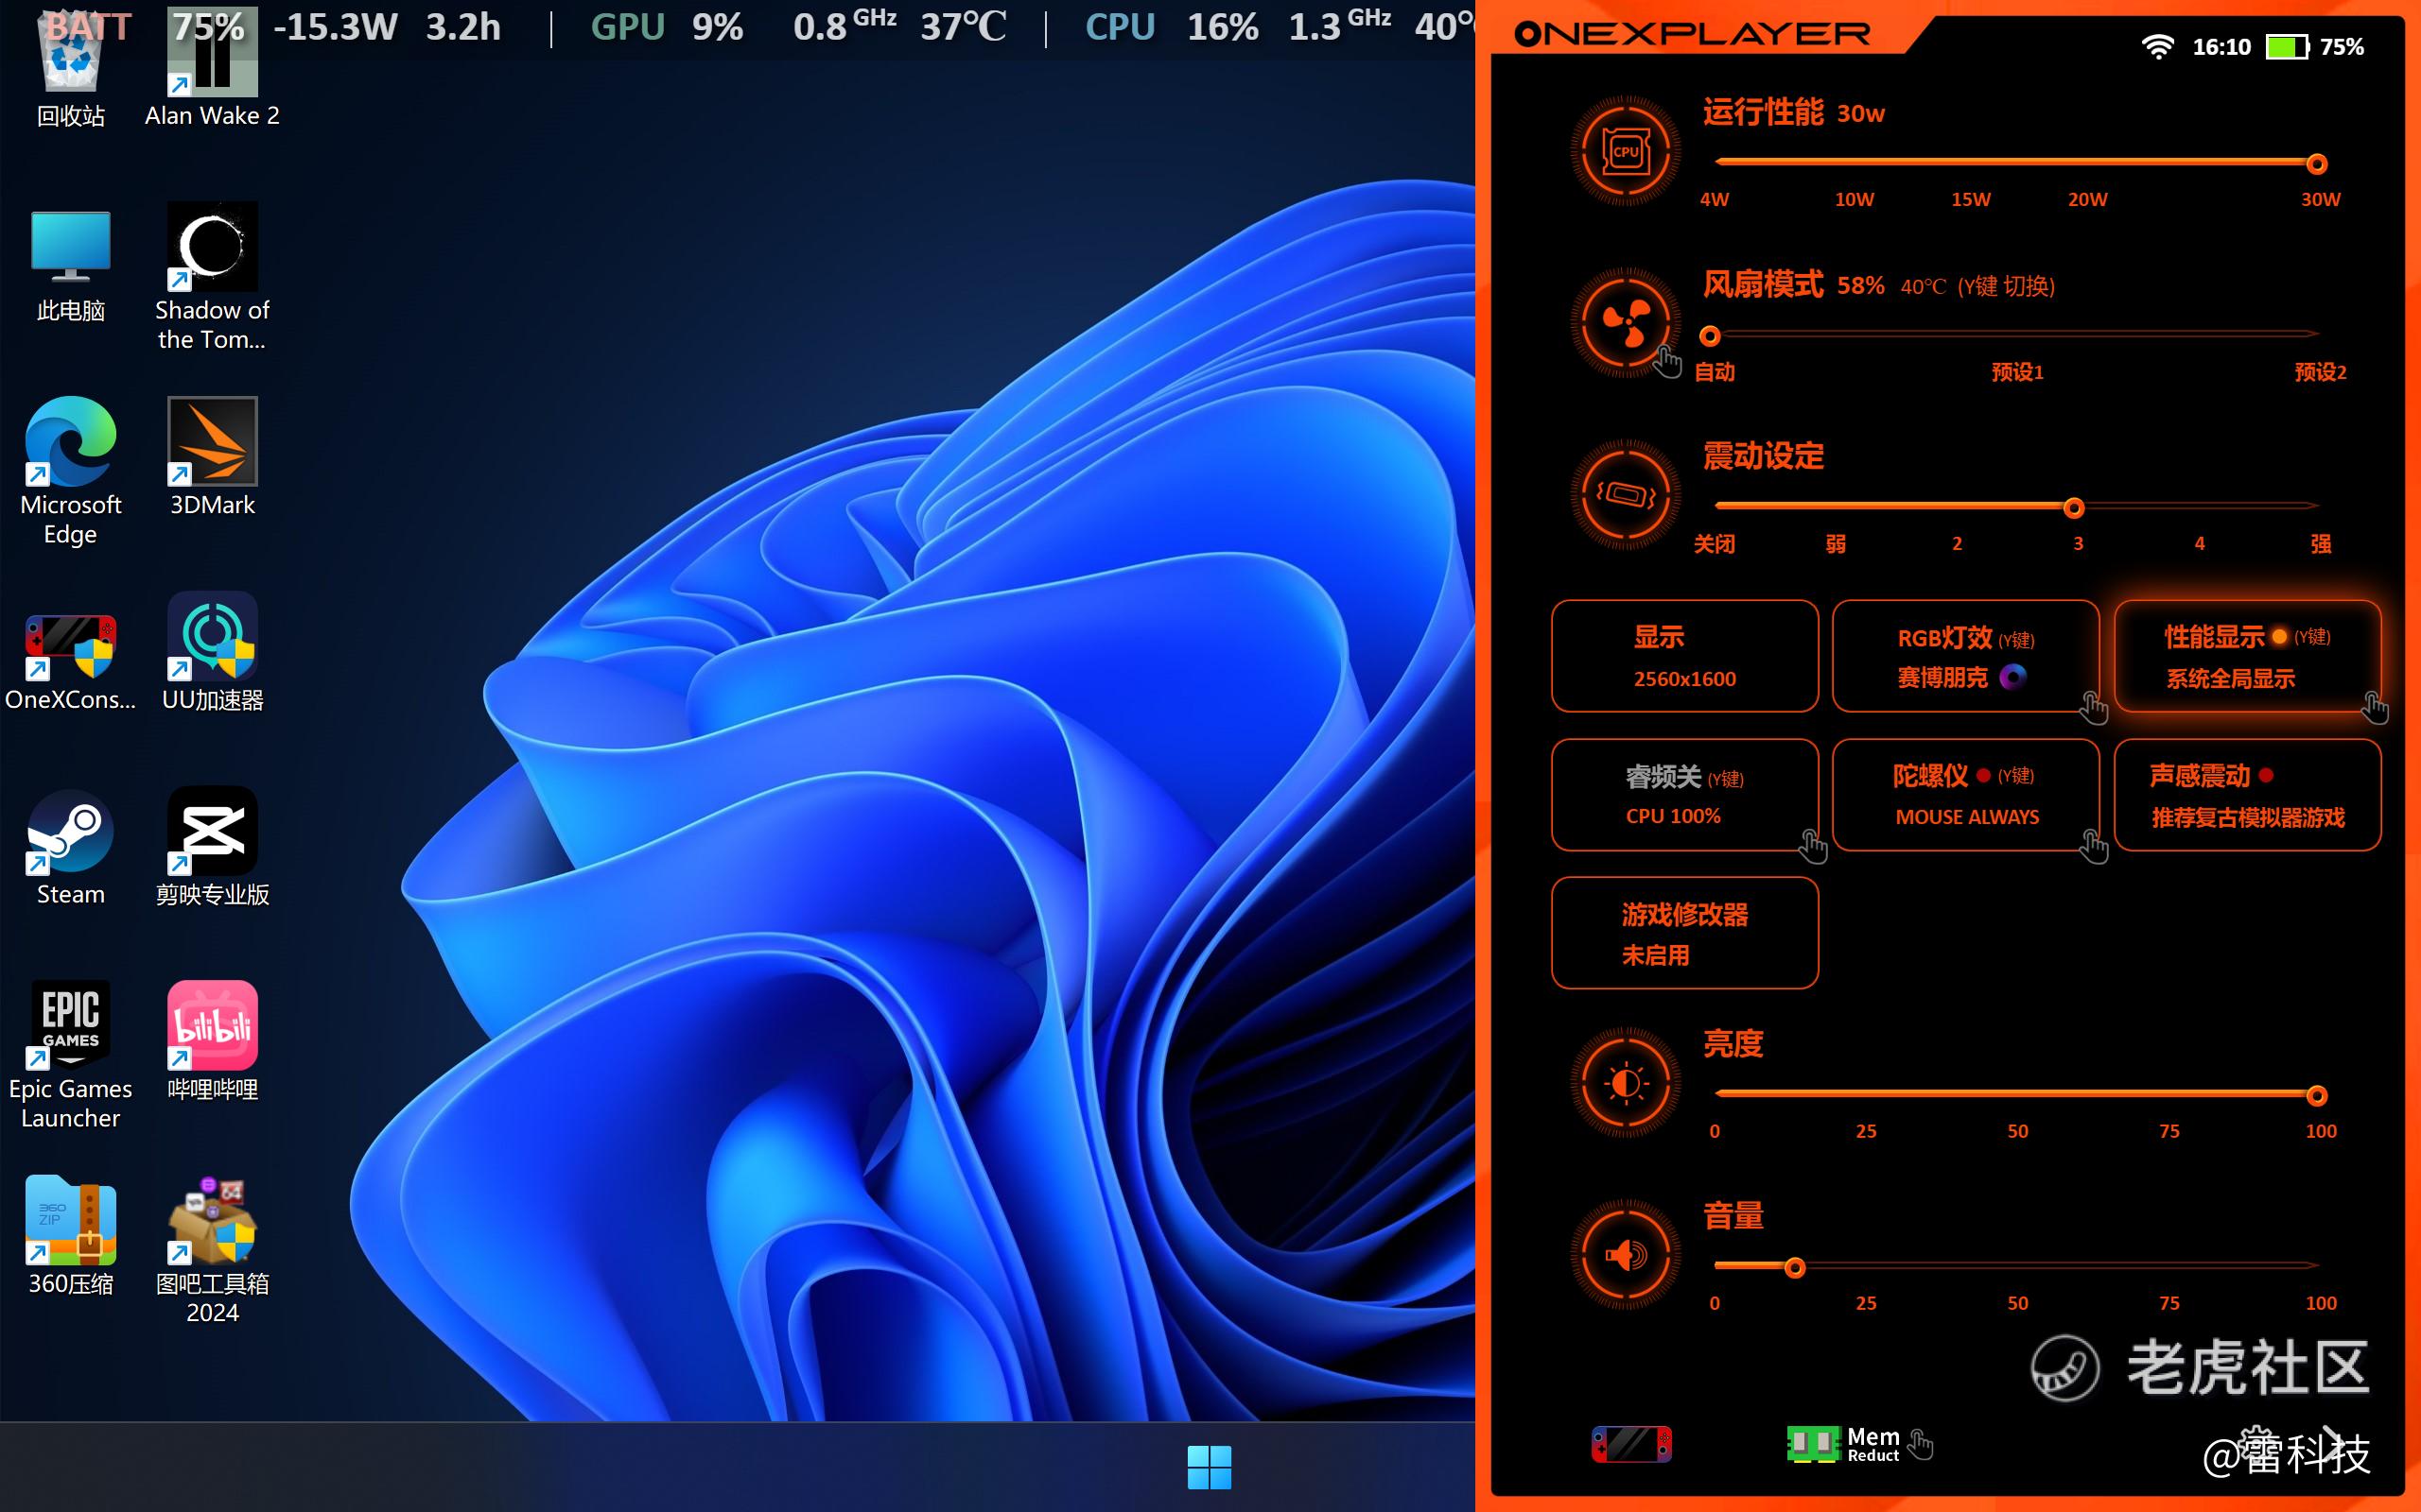Screen dimensions: 2421x1512
Task: Open the 游戏修改器 tile
Action: (x=1684, y=933)
